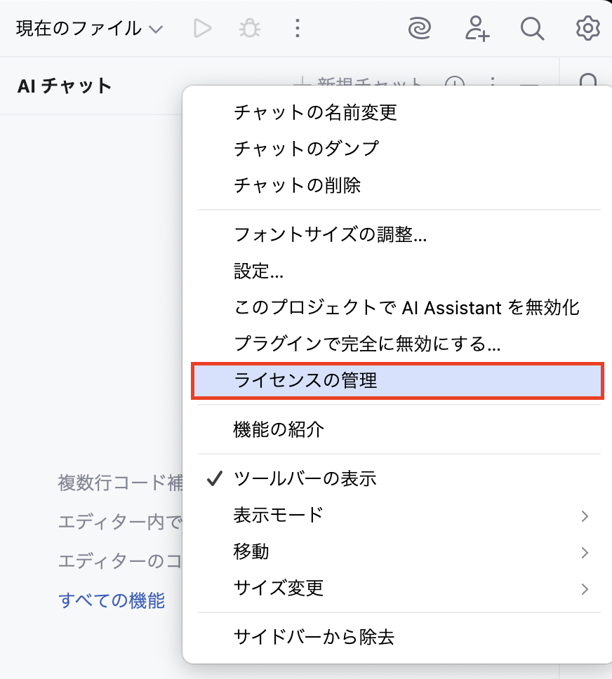Open Search Everywhere magnifier icon
Image resolution: width=612 pixels, height=679 pixels.
(532, 28)
